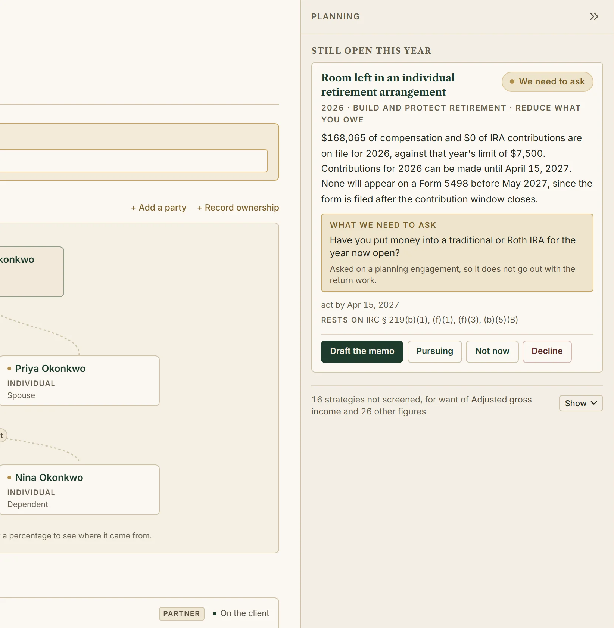
Task: Click the 'Asked on a planning engagement' note
Action: tap(452, 274)
